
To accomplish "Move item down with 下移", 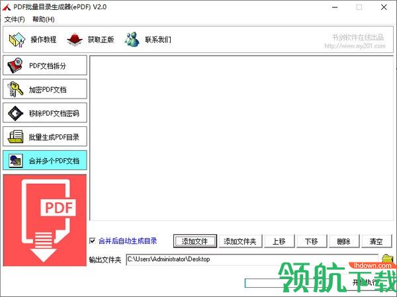I will click(312, 241).
